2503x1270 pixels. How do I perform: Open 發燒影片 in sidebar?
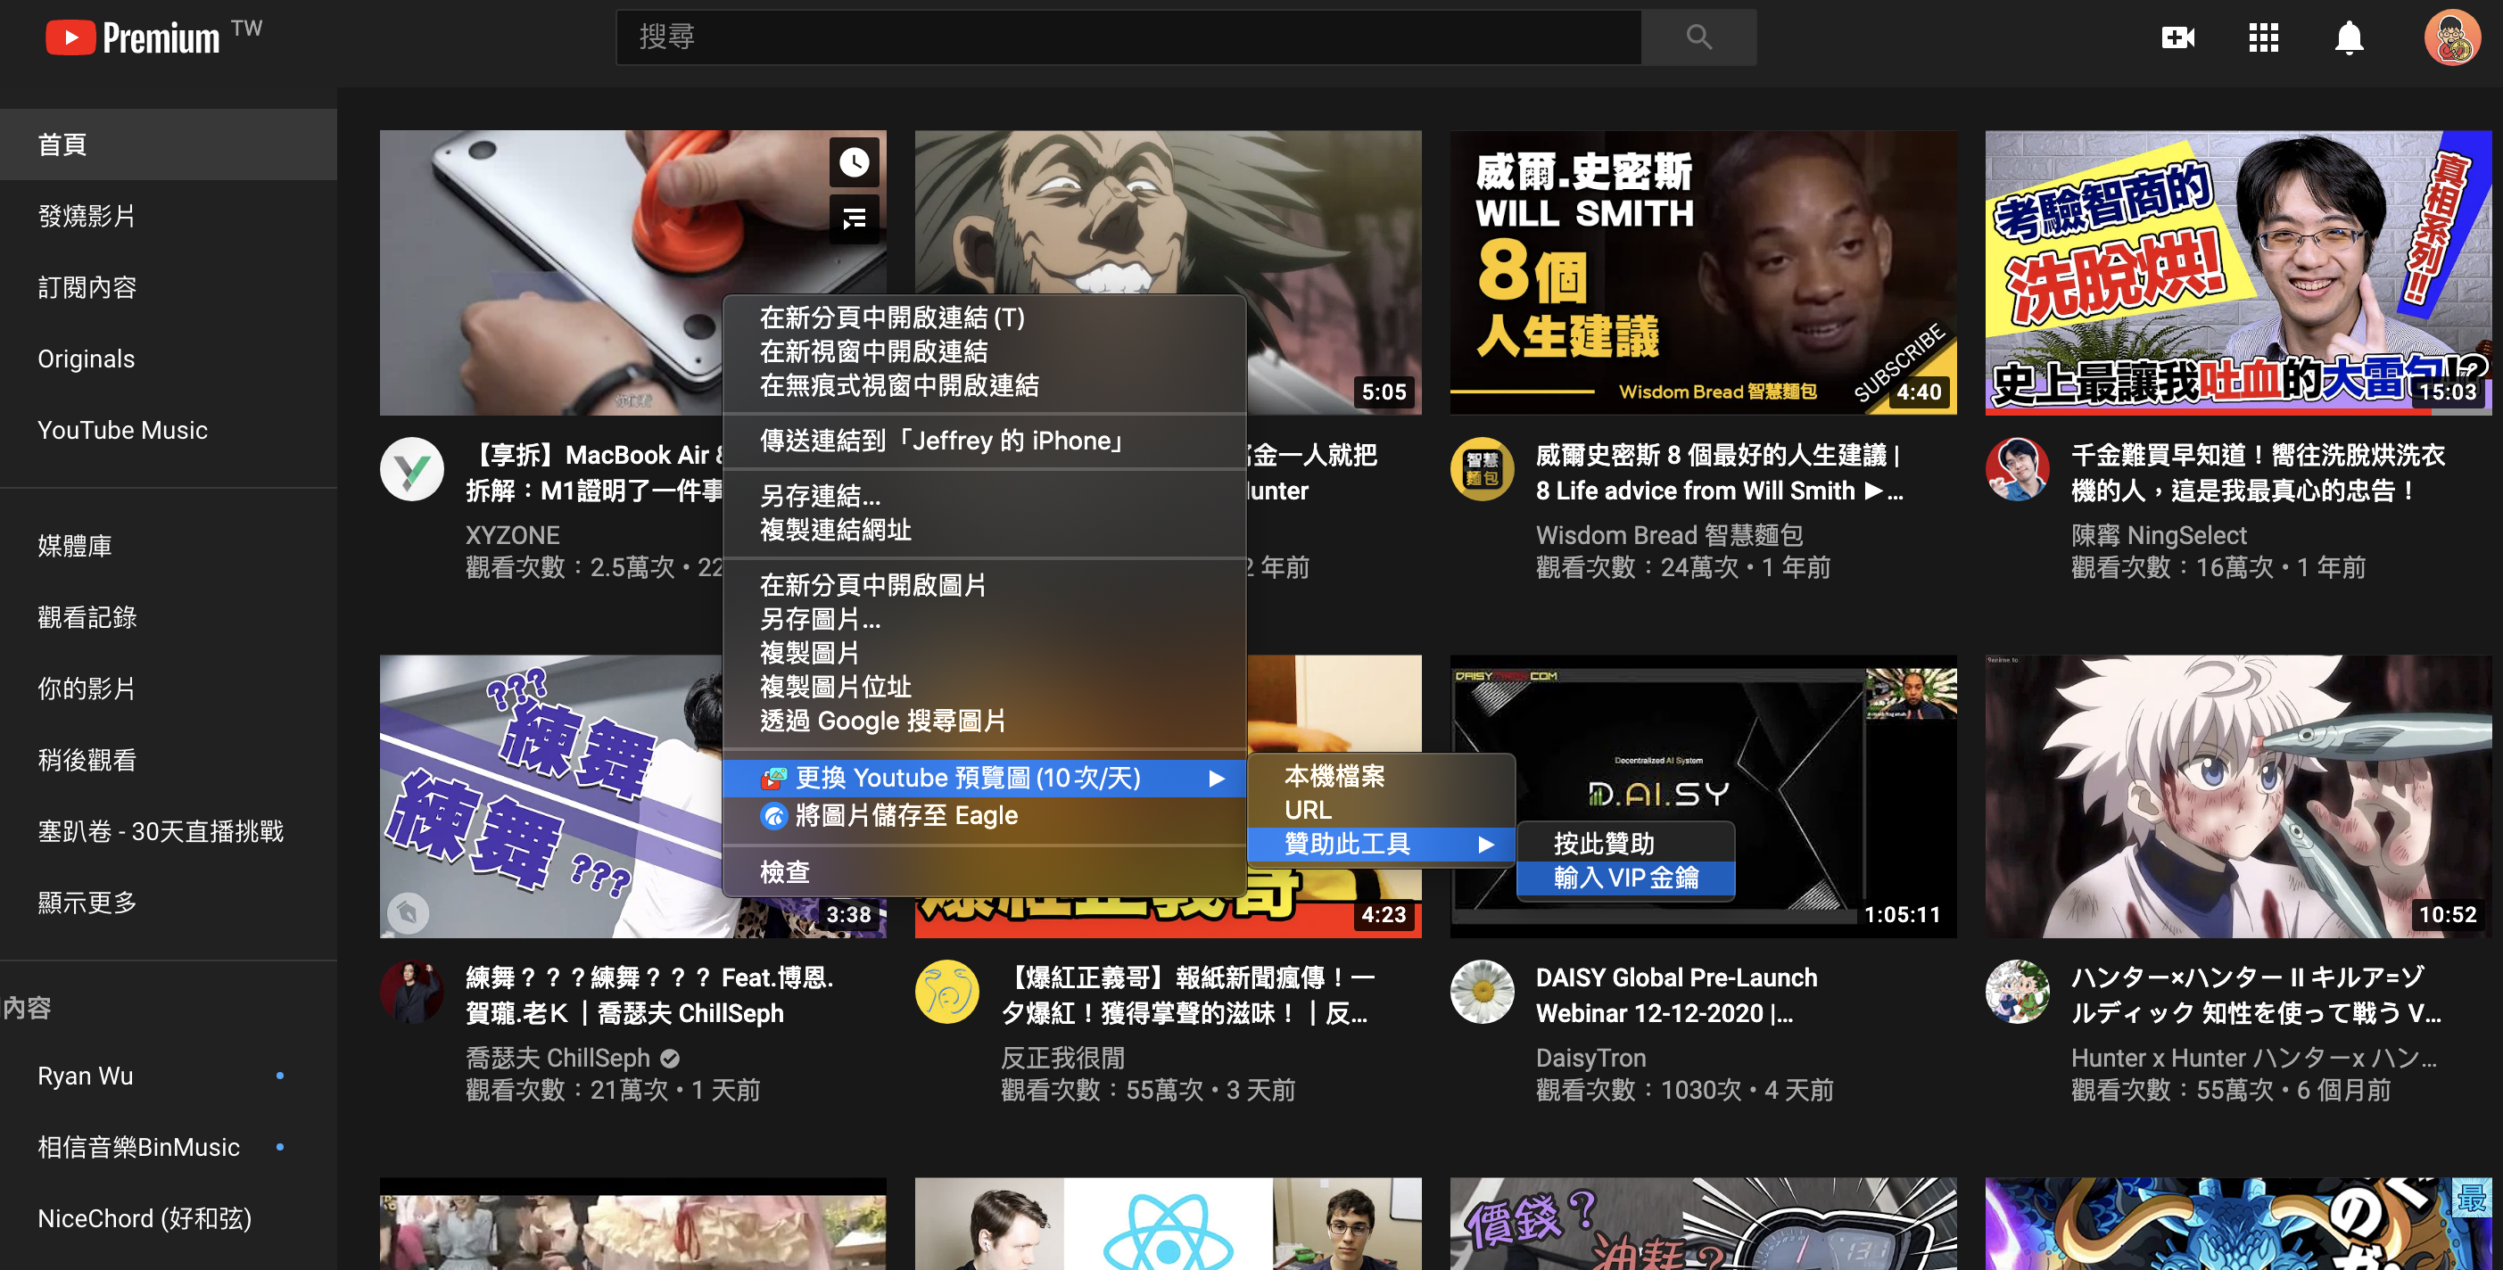pos(168,216)
